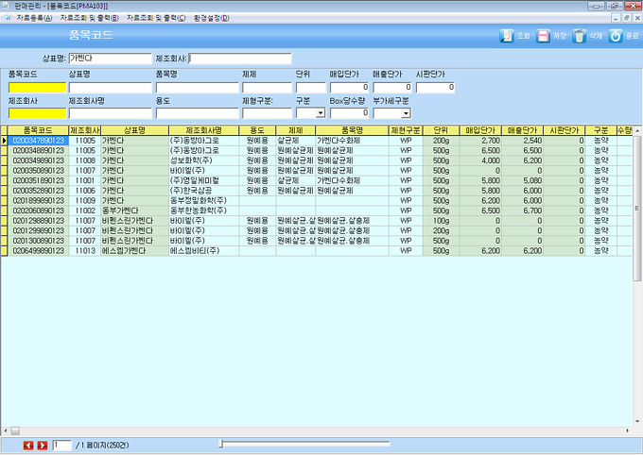Click the (주)영일케미컬 manufacturer cell
The width and height of the screenshot is (643, 455).
click(x=204, y=180)
